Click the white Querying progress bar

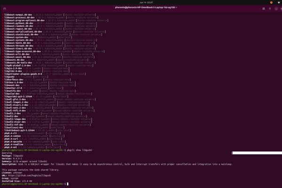(257, 153)
